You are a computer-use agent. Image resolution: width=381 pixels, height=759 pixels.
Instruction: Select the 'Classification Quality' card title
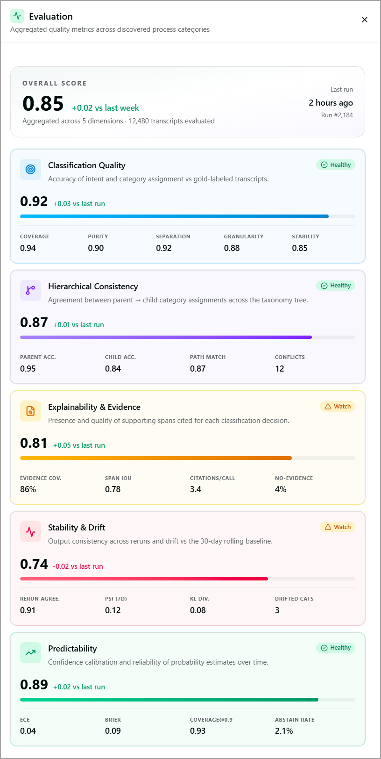point(87,165)
